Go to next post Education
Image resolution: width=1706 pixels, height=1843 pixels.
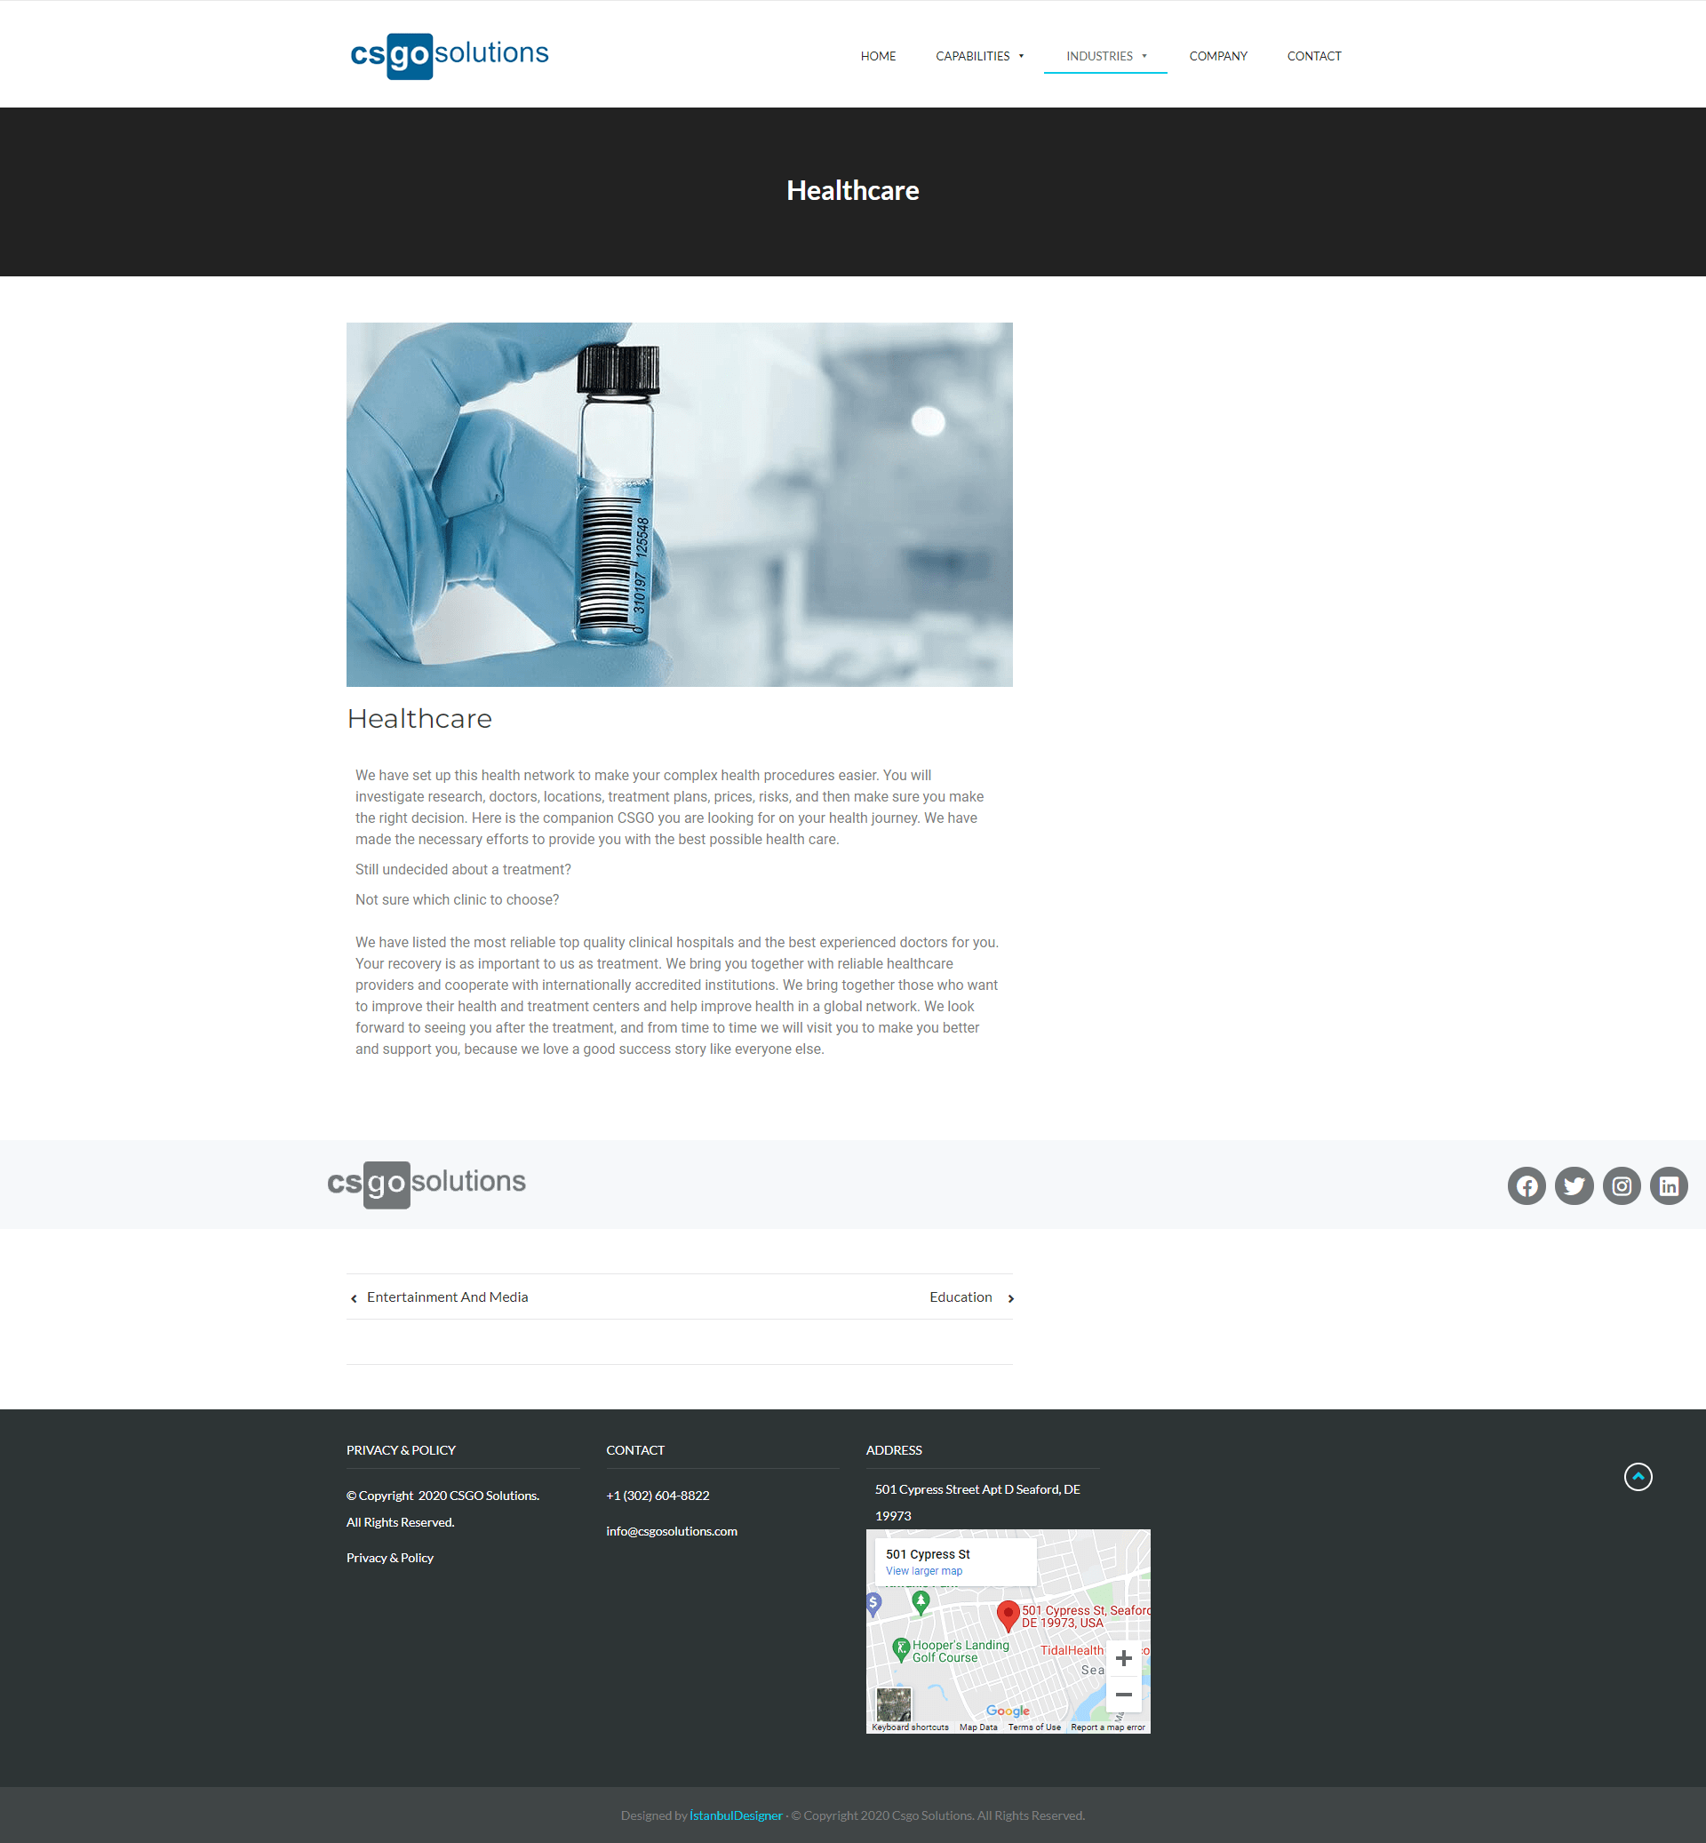tap(961, 1296)
